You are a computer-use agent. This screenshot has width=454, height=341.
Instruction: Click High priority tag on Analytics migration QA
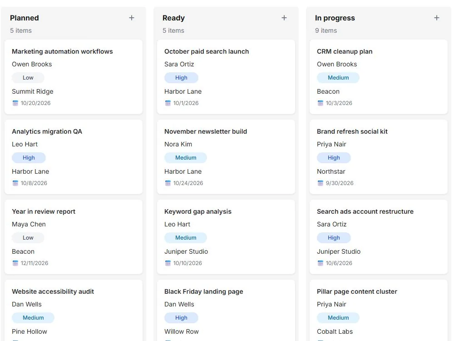[x=29, y=158]
